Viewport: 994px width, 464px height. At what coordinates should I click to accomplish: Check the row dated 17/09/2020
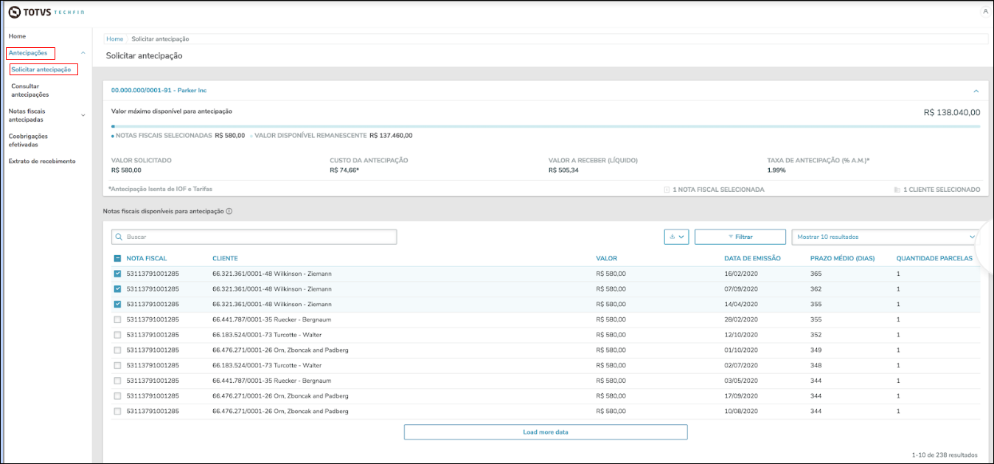pyautogui.click(x=117, y=396)
